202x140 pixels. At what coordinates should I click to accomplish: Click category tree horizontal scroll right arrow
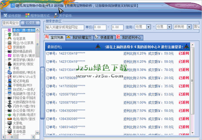coord(33,137)
